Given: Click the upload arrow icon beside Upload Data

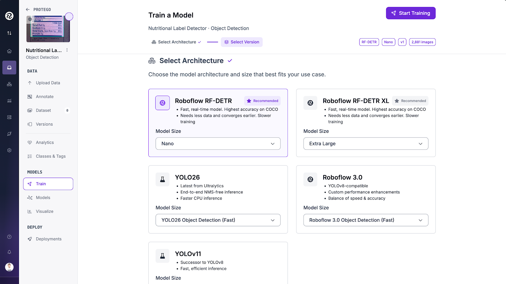Looking at the screenshot, I should (30, 83).
